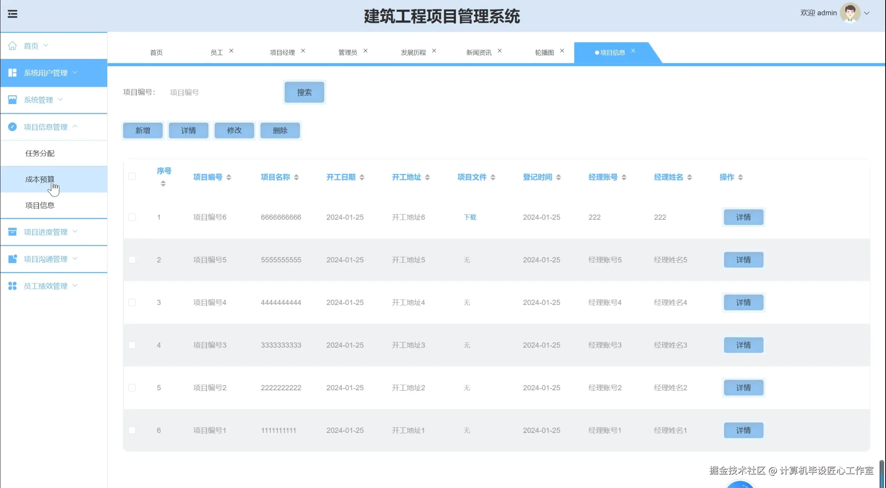Open the 任务分配 submenu item
Screen dimensions: 886x488
[40, 153]
